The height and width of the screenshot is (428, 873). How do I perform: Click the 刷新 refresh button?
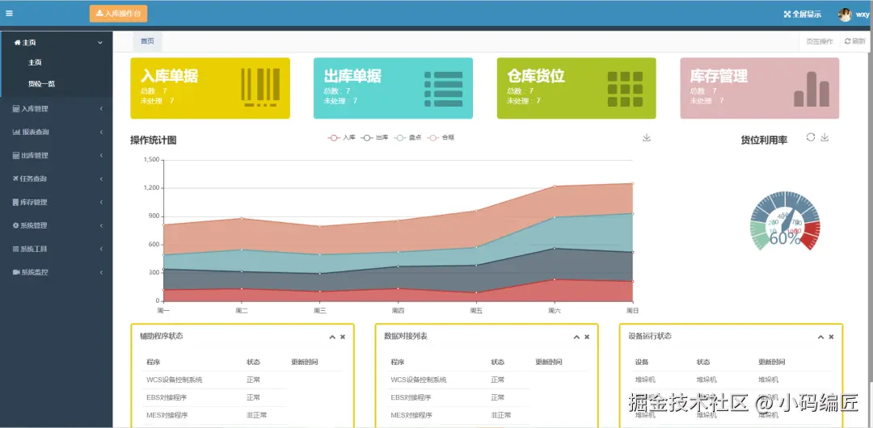click(x=855, y=41)
